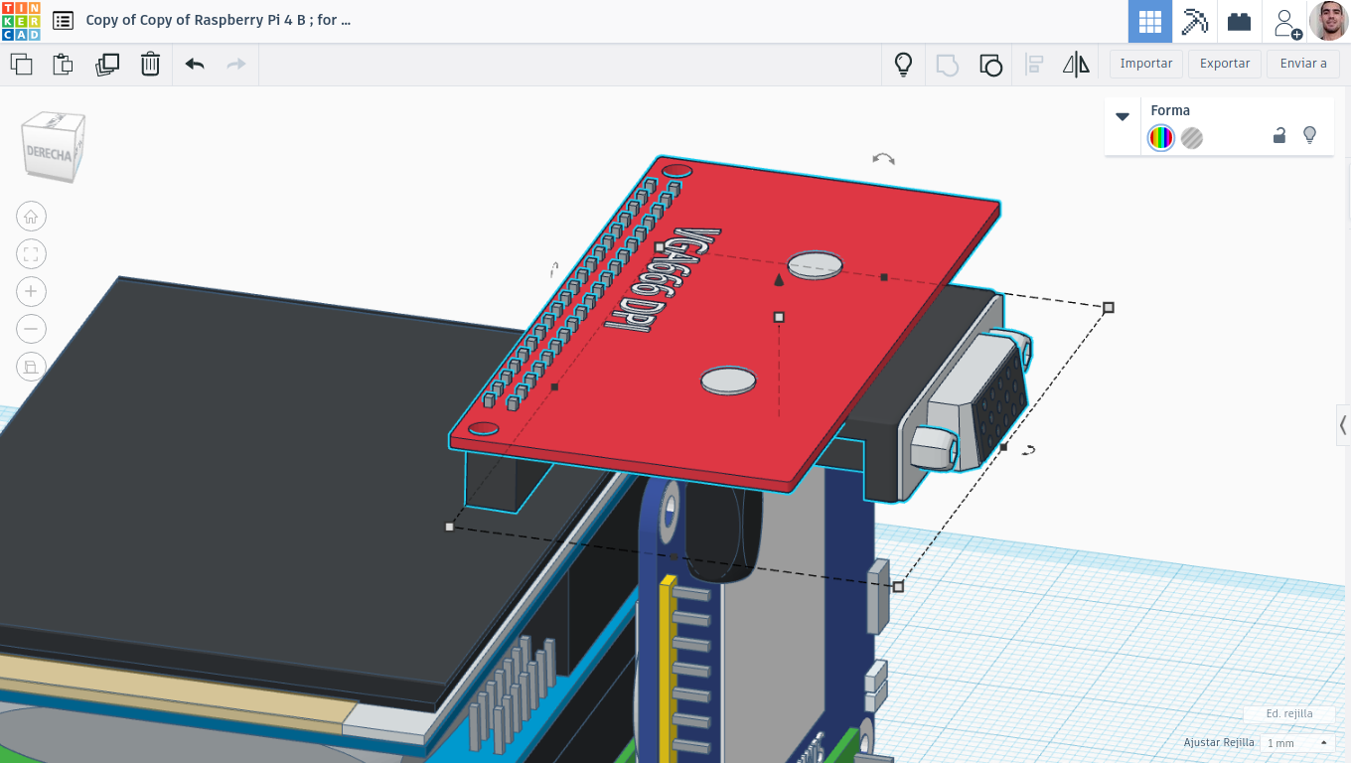Open the user profile avatar
The width and height of the screenshot is (1351, 763).
pyautogui.click(x=1328, y=21)
